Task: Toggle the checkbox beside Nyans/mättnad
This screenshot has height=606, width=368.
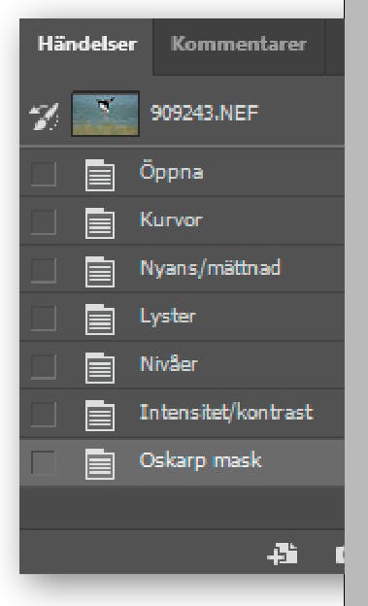Action: click(x=44, y=270)
